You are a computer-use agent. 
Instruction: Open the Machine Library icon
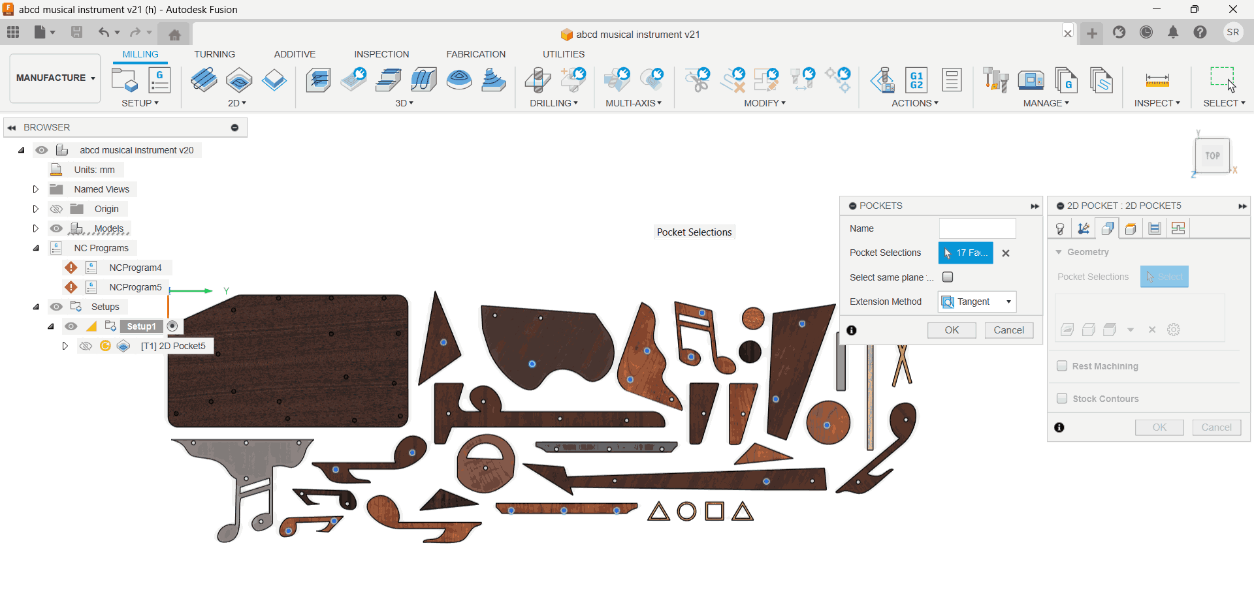(1031, 80)
